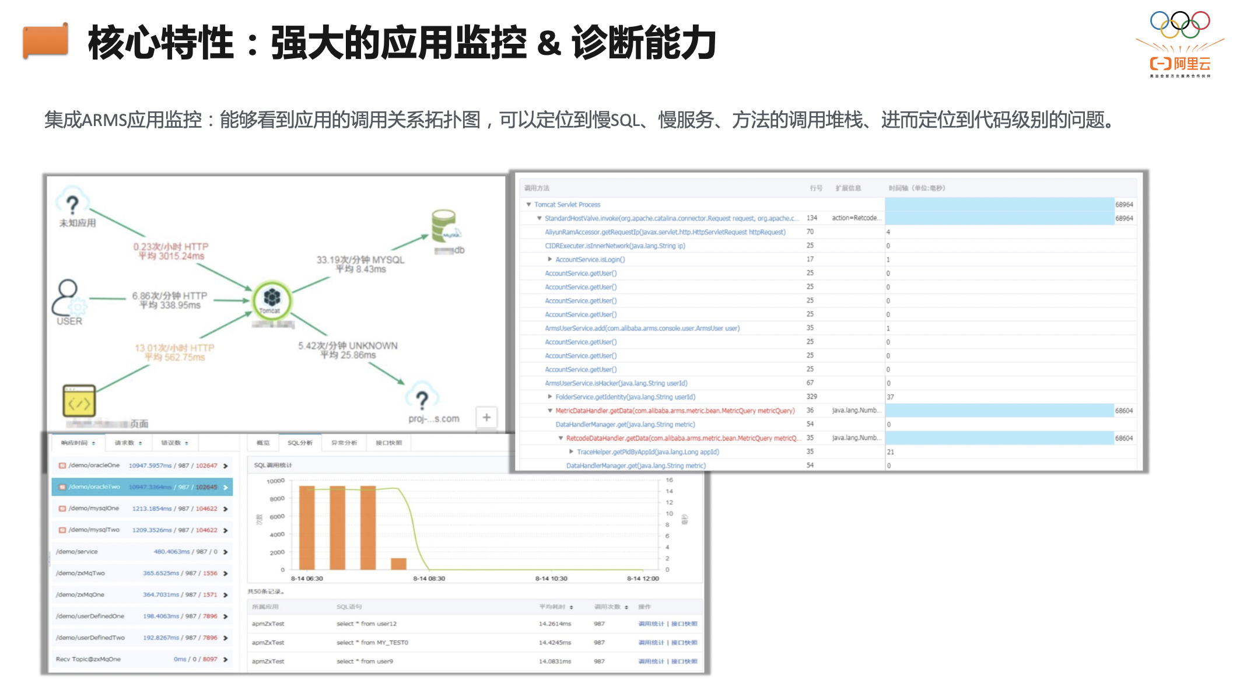1240x693 pixels.
Task: Click red error icon beside /demo/oracleOne
Action: (62, 466)
